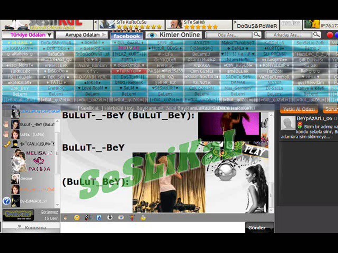Click the SiTe SaHiBi profile banner

tap(199, 25)
